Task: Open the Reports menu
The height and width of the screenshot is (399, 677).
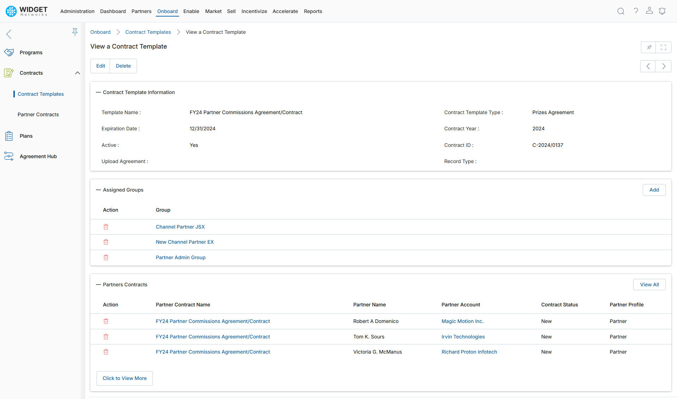Action: pos(313,11)
